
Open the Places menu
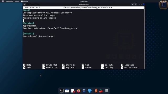17,1
